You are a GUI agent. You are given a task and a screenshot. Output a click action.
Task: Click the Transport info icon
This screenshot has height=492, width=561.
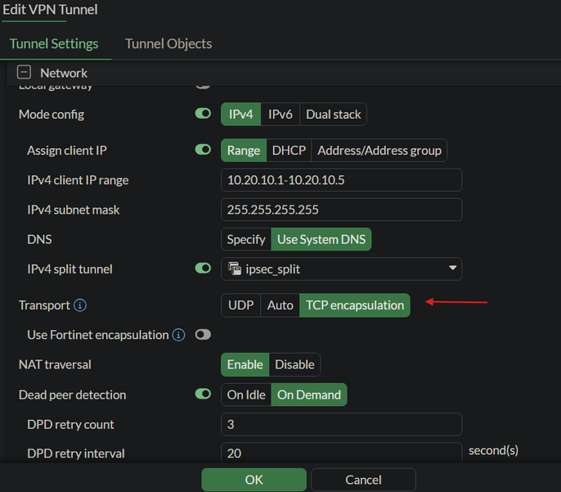tap(80, 305)
